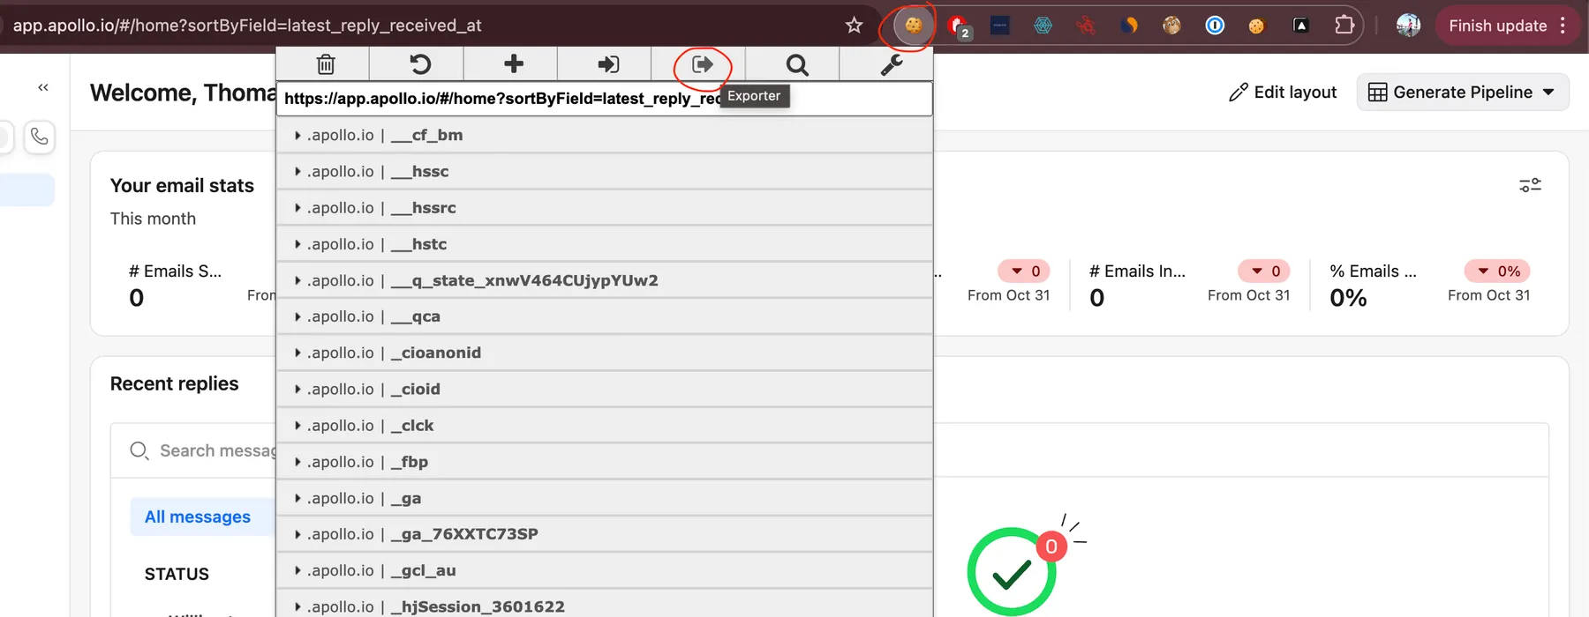Screen dimensions: 1589x617
Task: Click Edit layout button
Action: 1283,92
